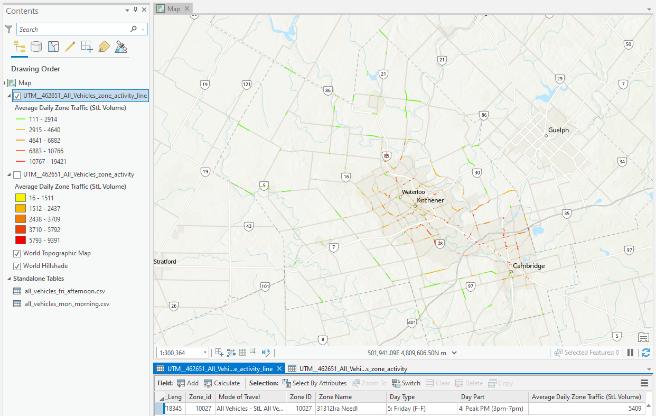Refresh the map view
Viewport: 656px width, 416px height.
[645, 353]
